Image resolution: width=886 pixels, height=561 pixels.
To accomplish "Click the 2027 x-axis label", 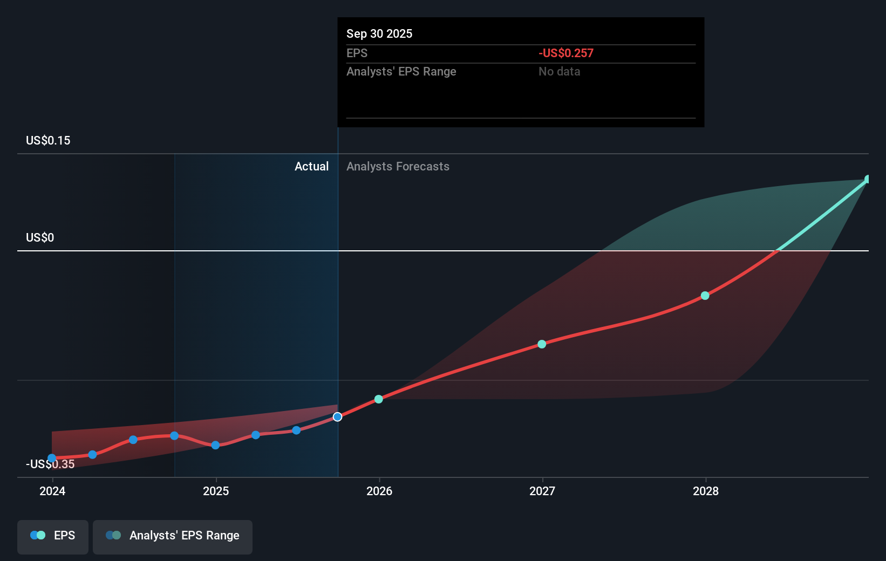I will point(542,491).
